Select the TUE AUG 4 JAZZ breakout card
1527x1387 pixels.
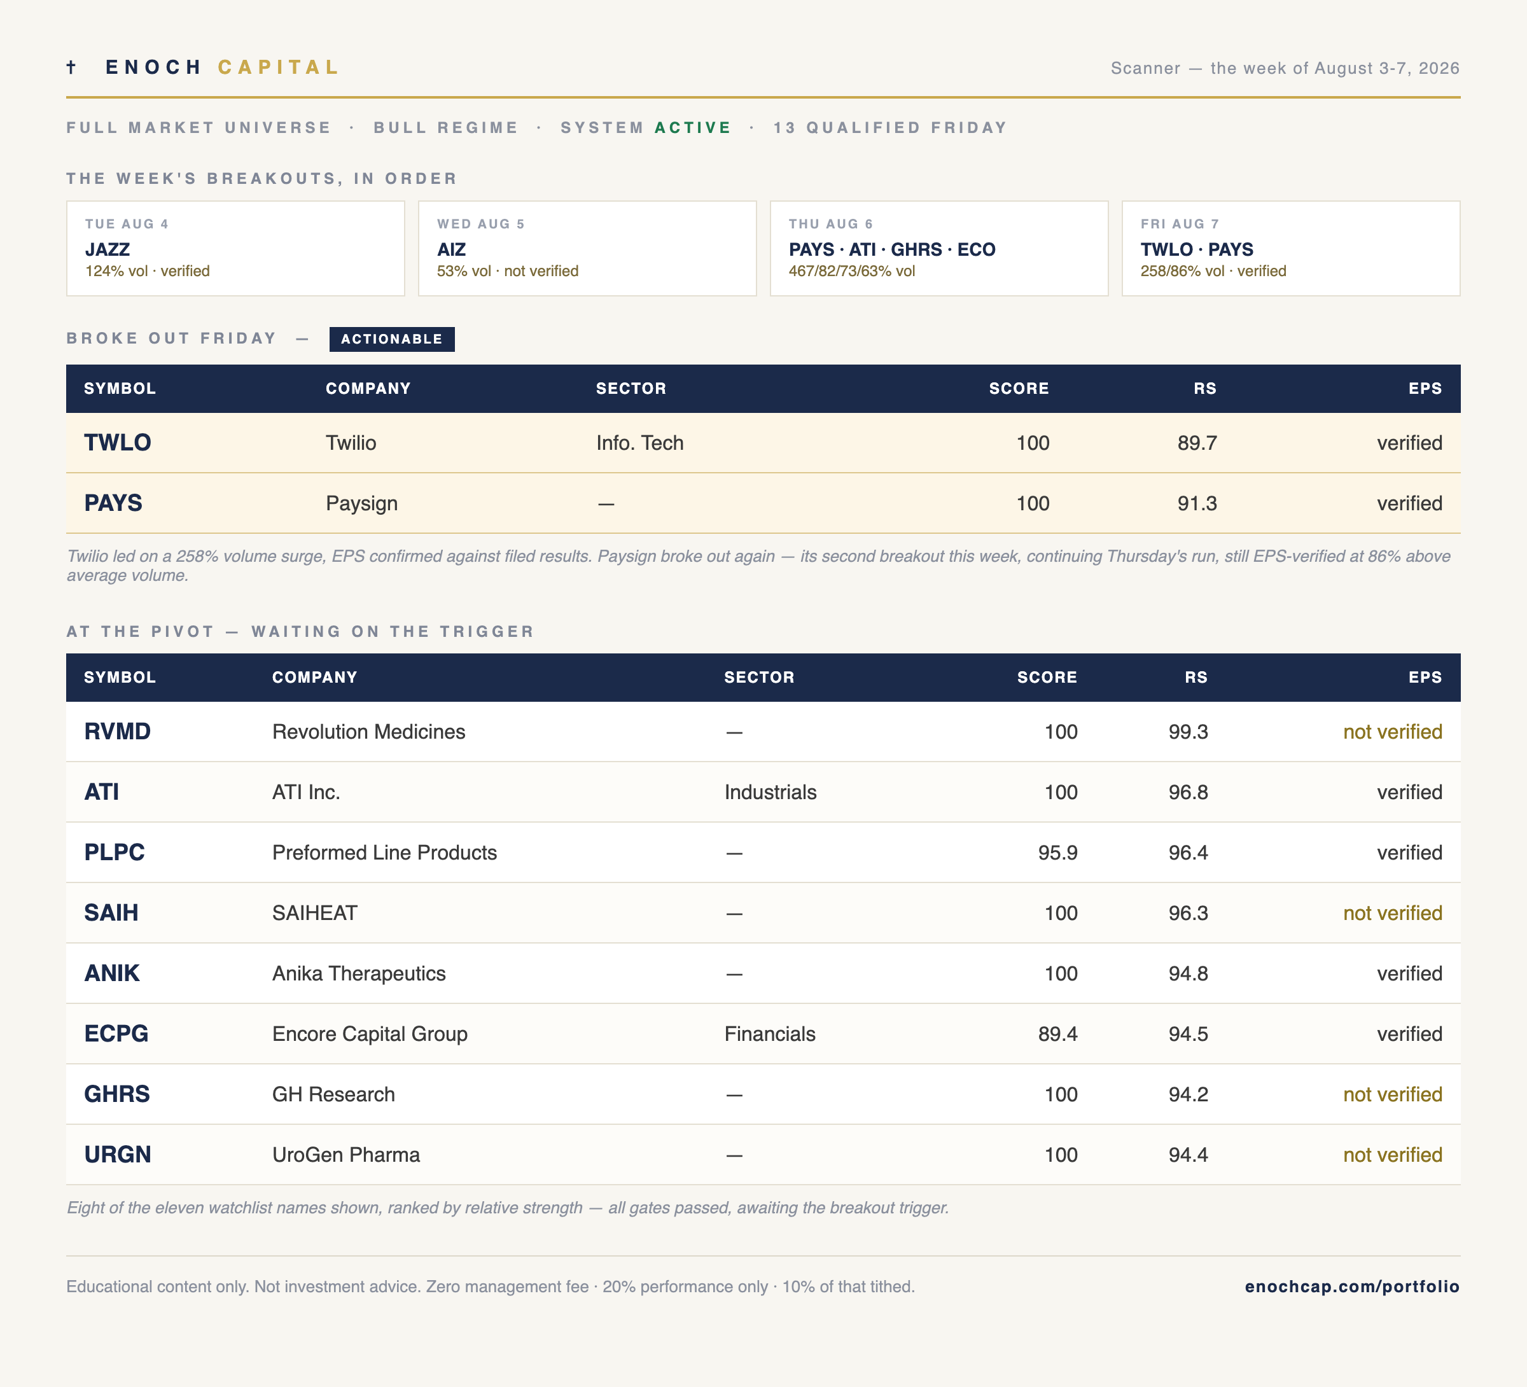click(235, 249)
